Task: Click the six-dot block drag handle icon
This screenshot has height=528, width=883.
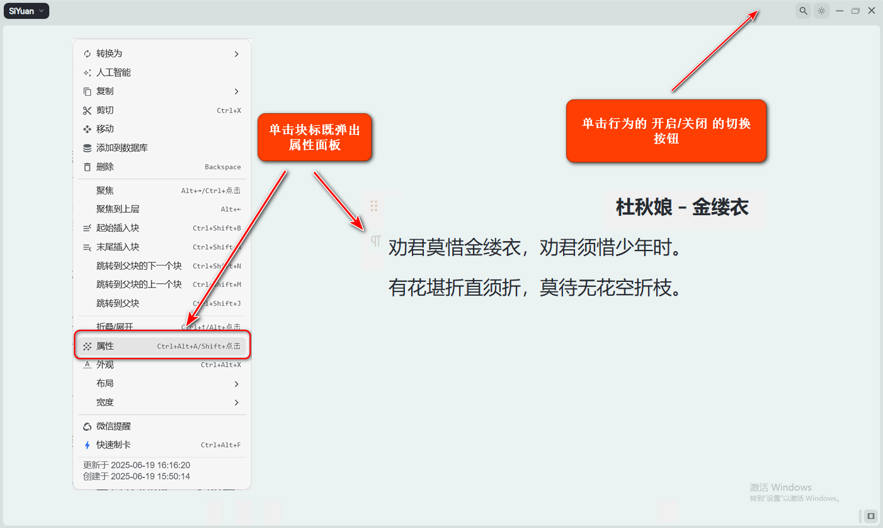Action: (x=373, y=206)
